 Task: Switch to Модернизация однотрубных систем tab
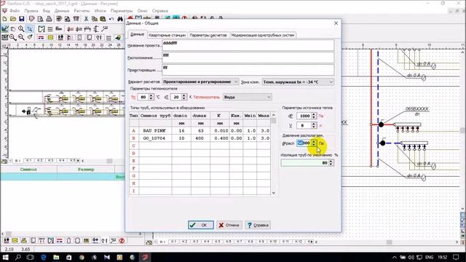tap(263, 35)
